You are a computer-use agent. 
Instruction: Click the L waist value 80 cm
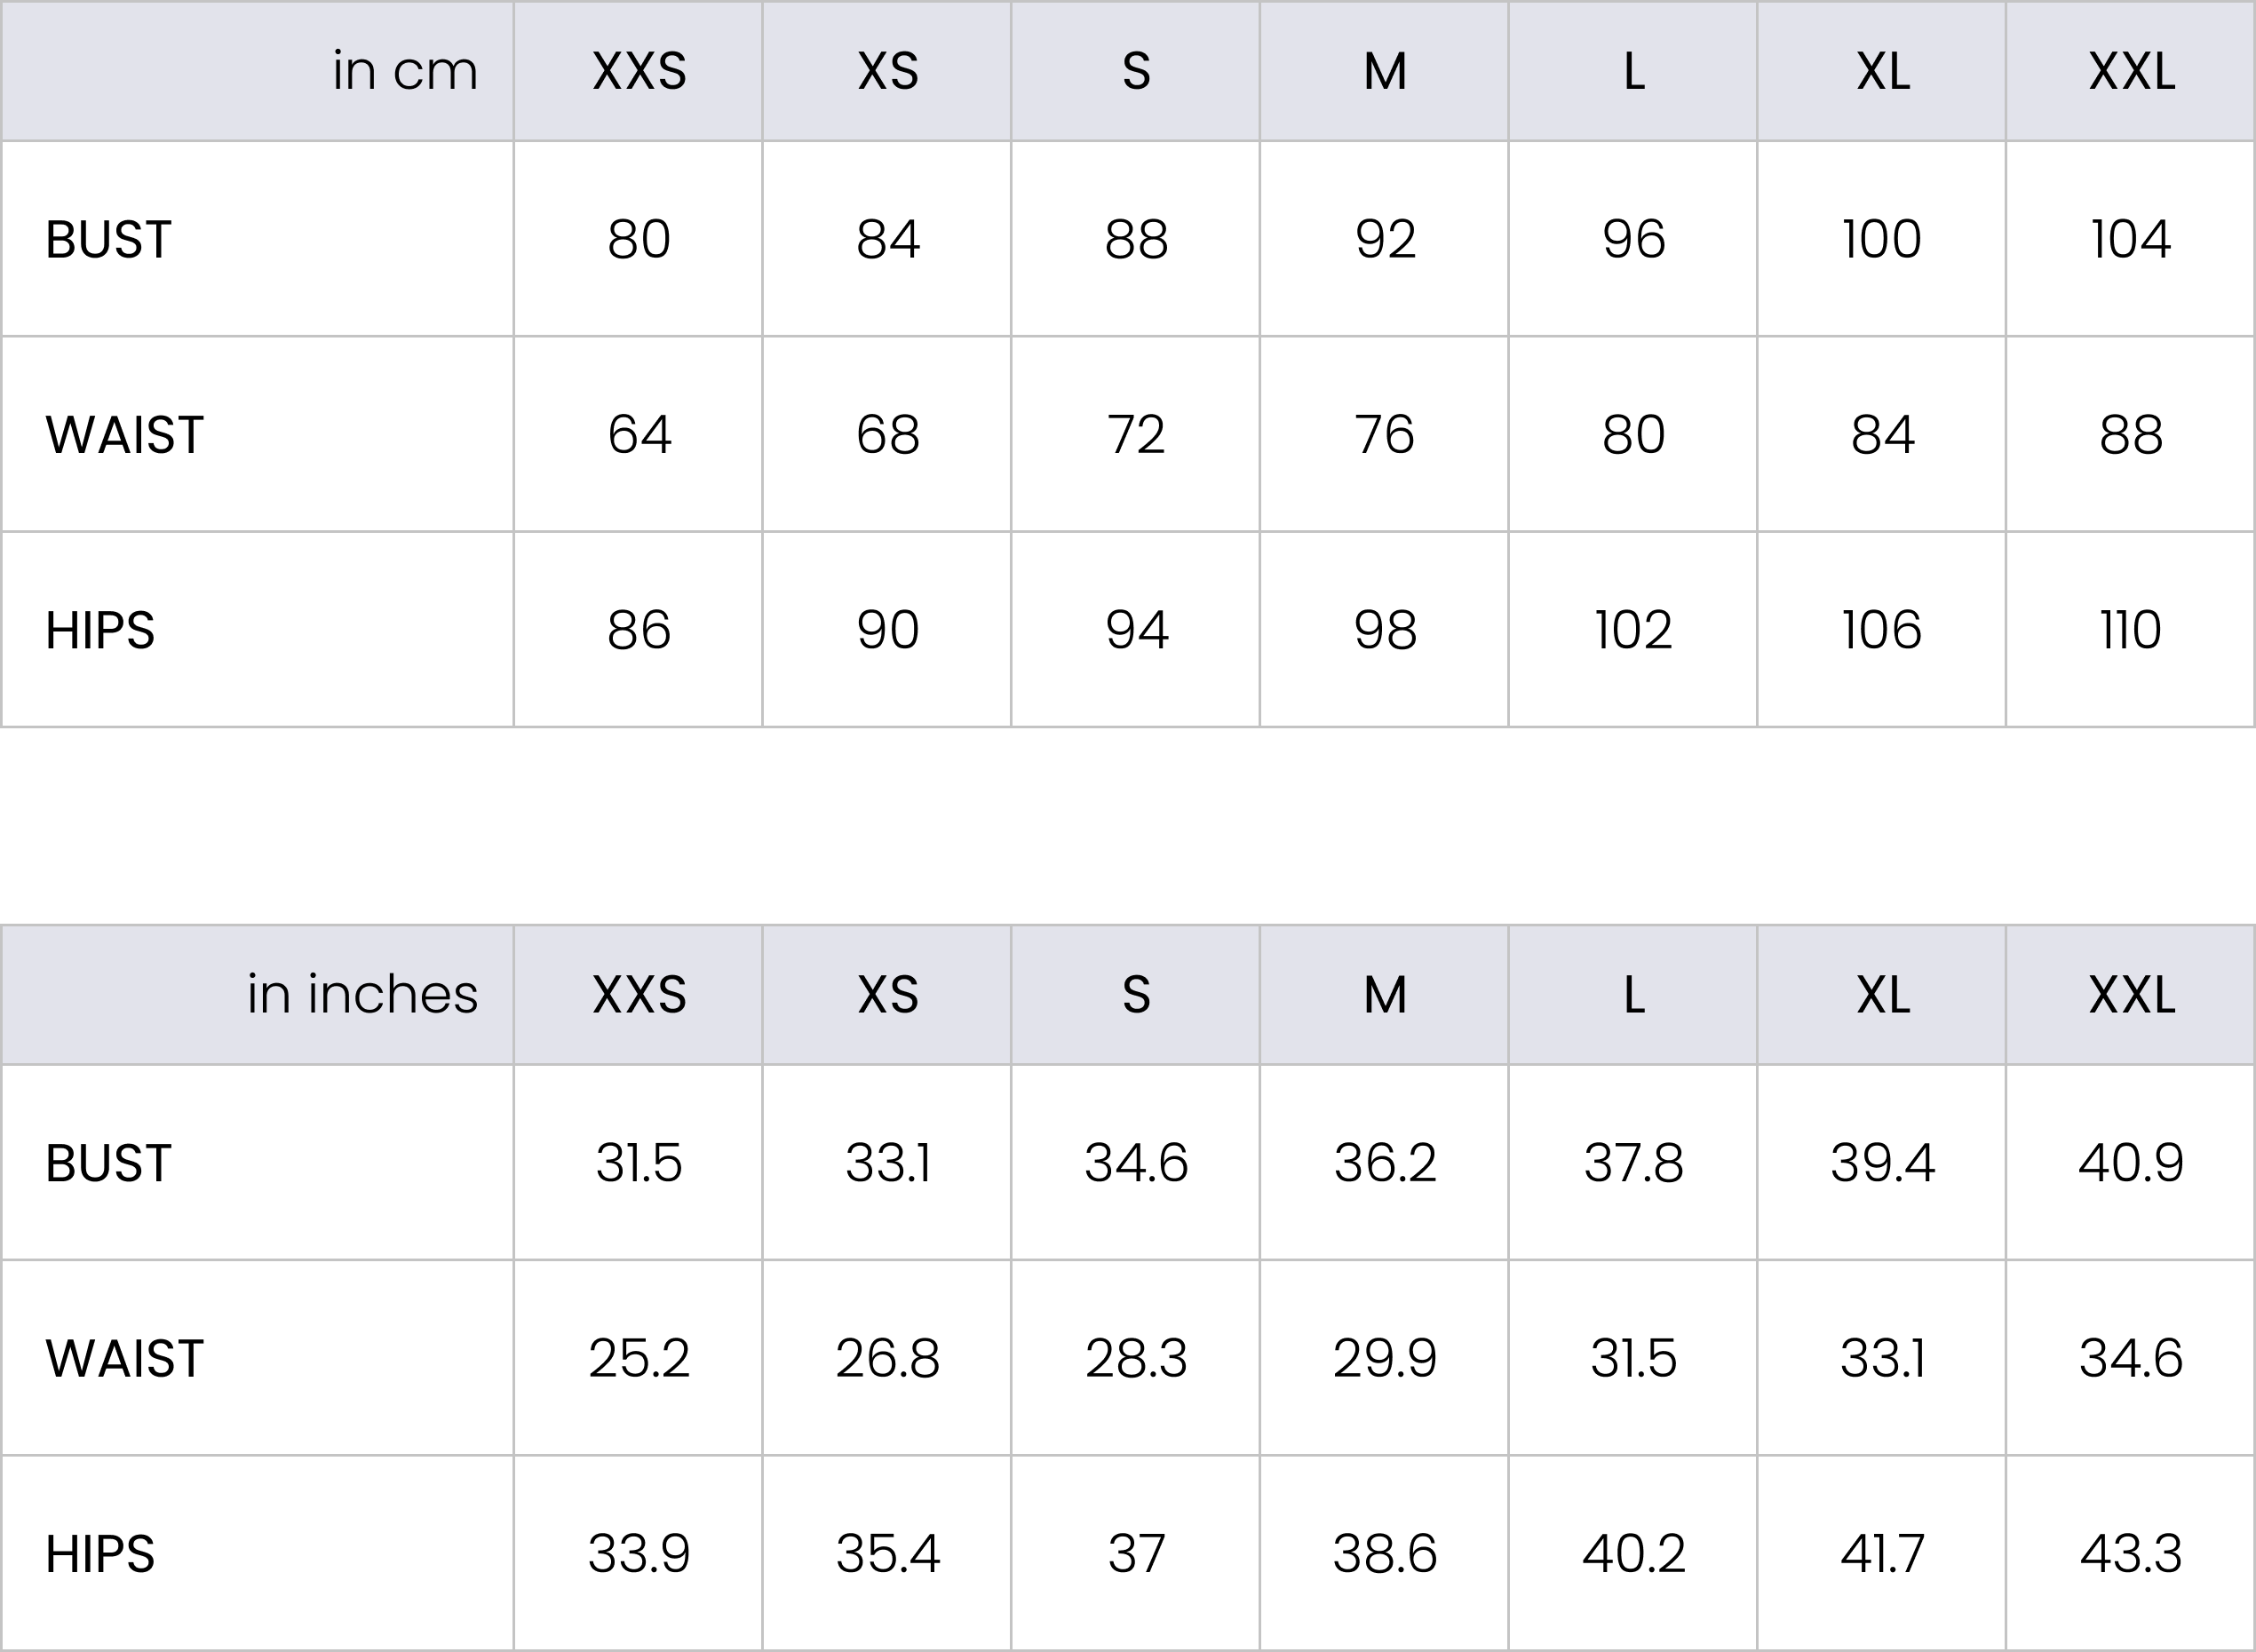coord(1633,435)
